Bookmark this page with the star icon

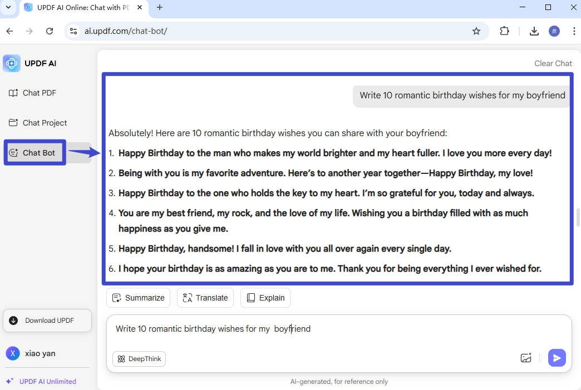pyautogui.click(x=476, y=31)
